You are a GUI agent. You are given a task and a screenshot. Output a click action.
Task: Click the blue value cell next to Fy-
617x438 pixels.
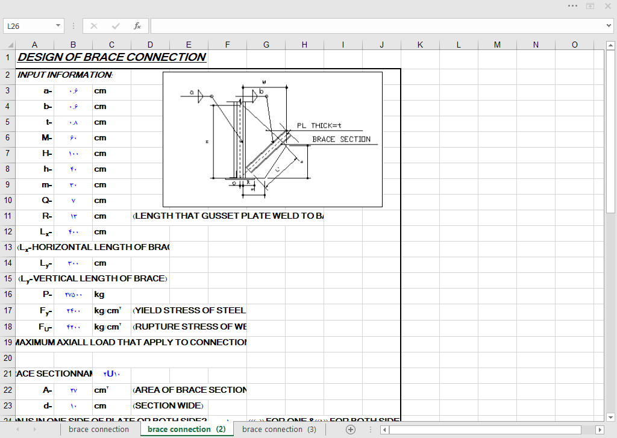click(x=73, y=310)
